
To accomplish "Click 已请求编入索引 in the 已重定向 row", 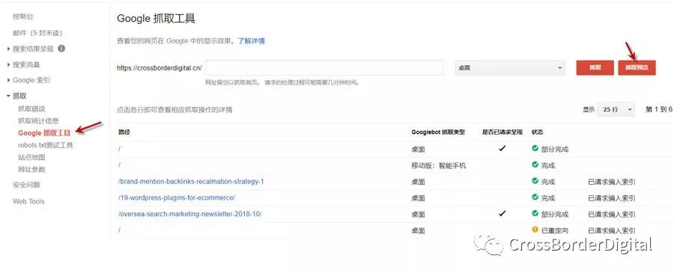I will [612, 230].
